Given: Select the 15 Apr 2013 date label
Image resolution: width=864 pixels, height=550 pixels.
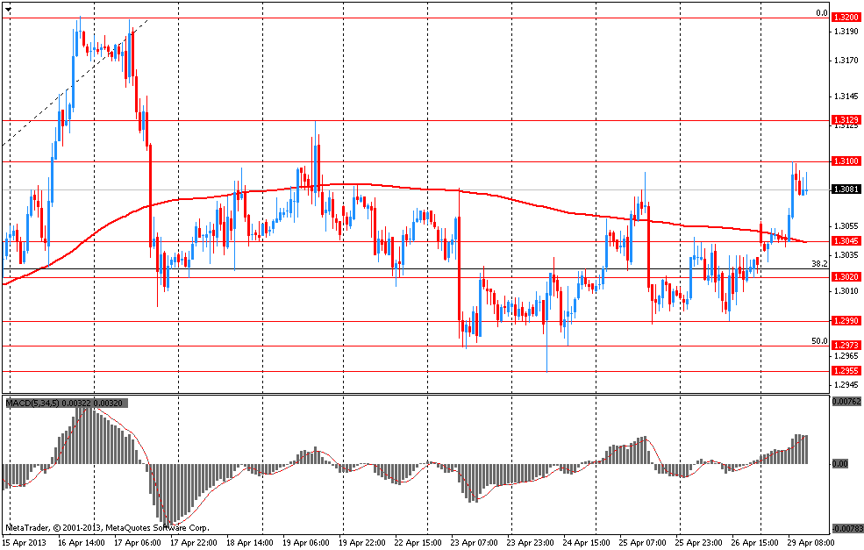Looking at the screenshot, I should (x=25, y=543).
